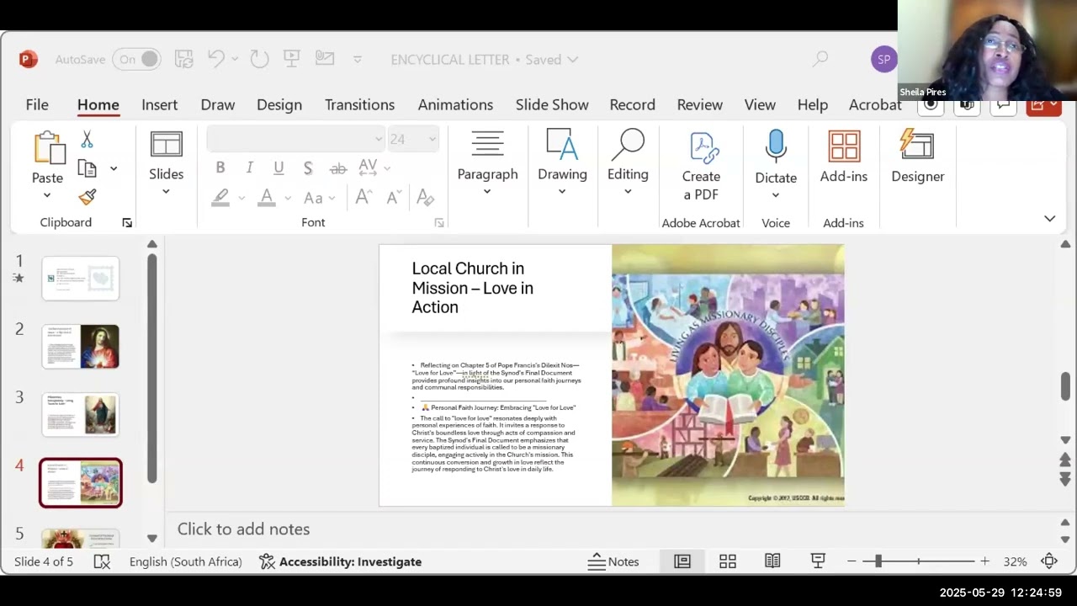
Task: Switch to Reading View
Action: (772, 561)
